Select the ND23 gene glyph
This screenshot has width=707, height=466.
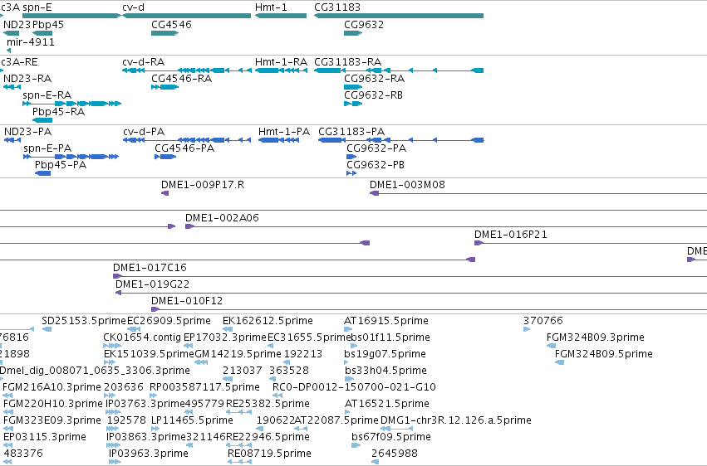point(12,33)
